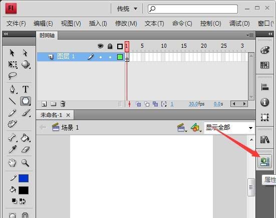Select the Pencil tool
Screen dimensions: 276x218
click(12, 113)
